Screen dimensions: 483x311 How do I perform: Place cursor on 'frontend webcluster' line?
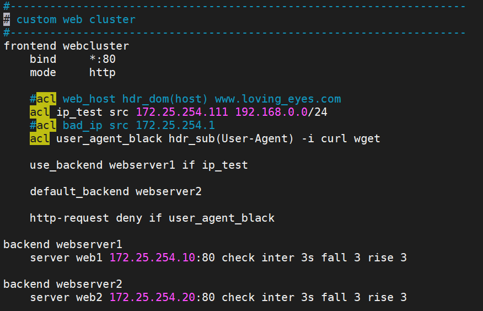66,46
